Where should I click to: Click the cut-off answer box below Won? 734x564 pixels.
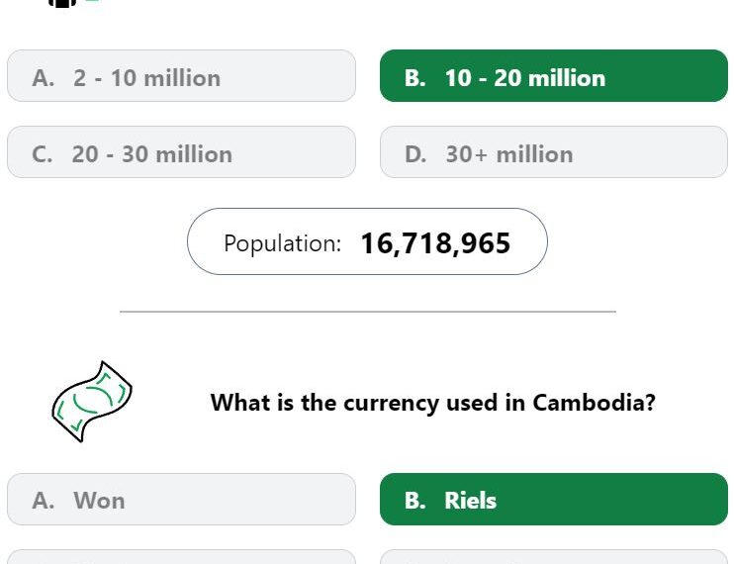click(181, 557)
